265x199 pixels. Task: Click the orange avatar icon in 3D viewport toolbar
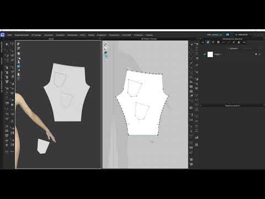(19, 75)
